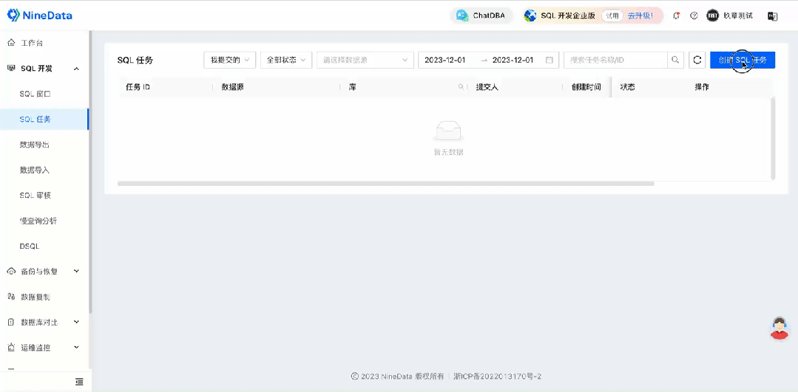This screenshot has height=392, width=798.
Task: Click the end date field
Action: [x=513, y=60]
